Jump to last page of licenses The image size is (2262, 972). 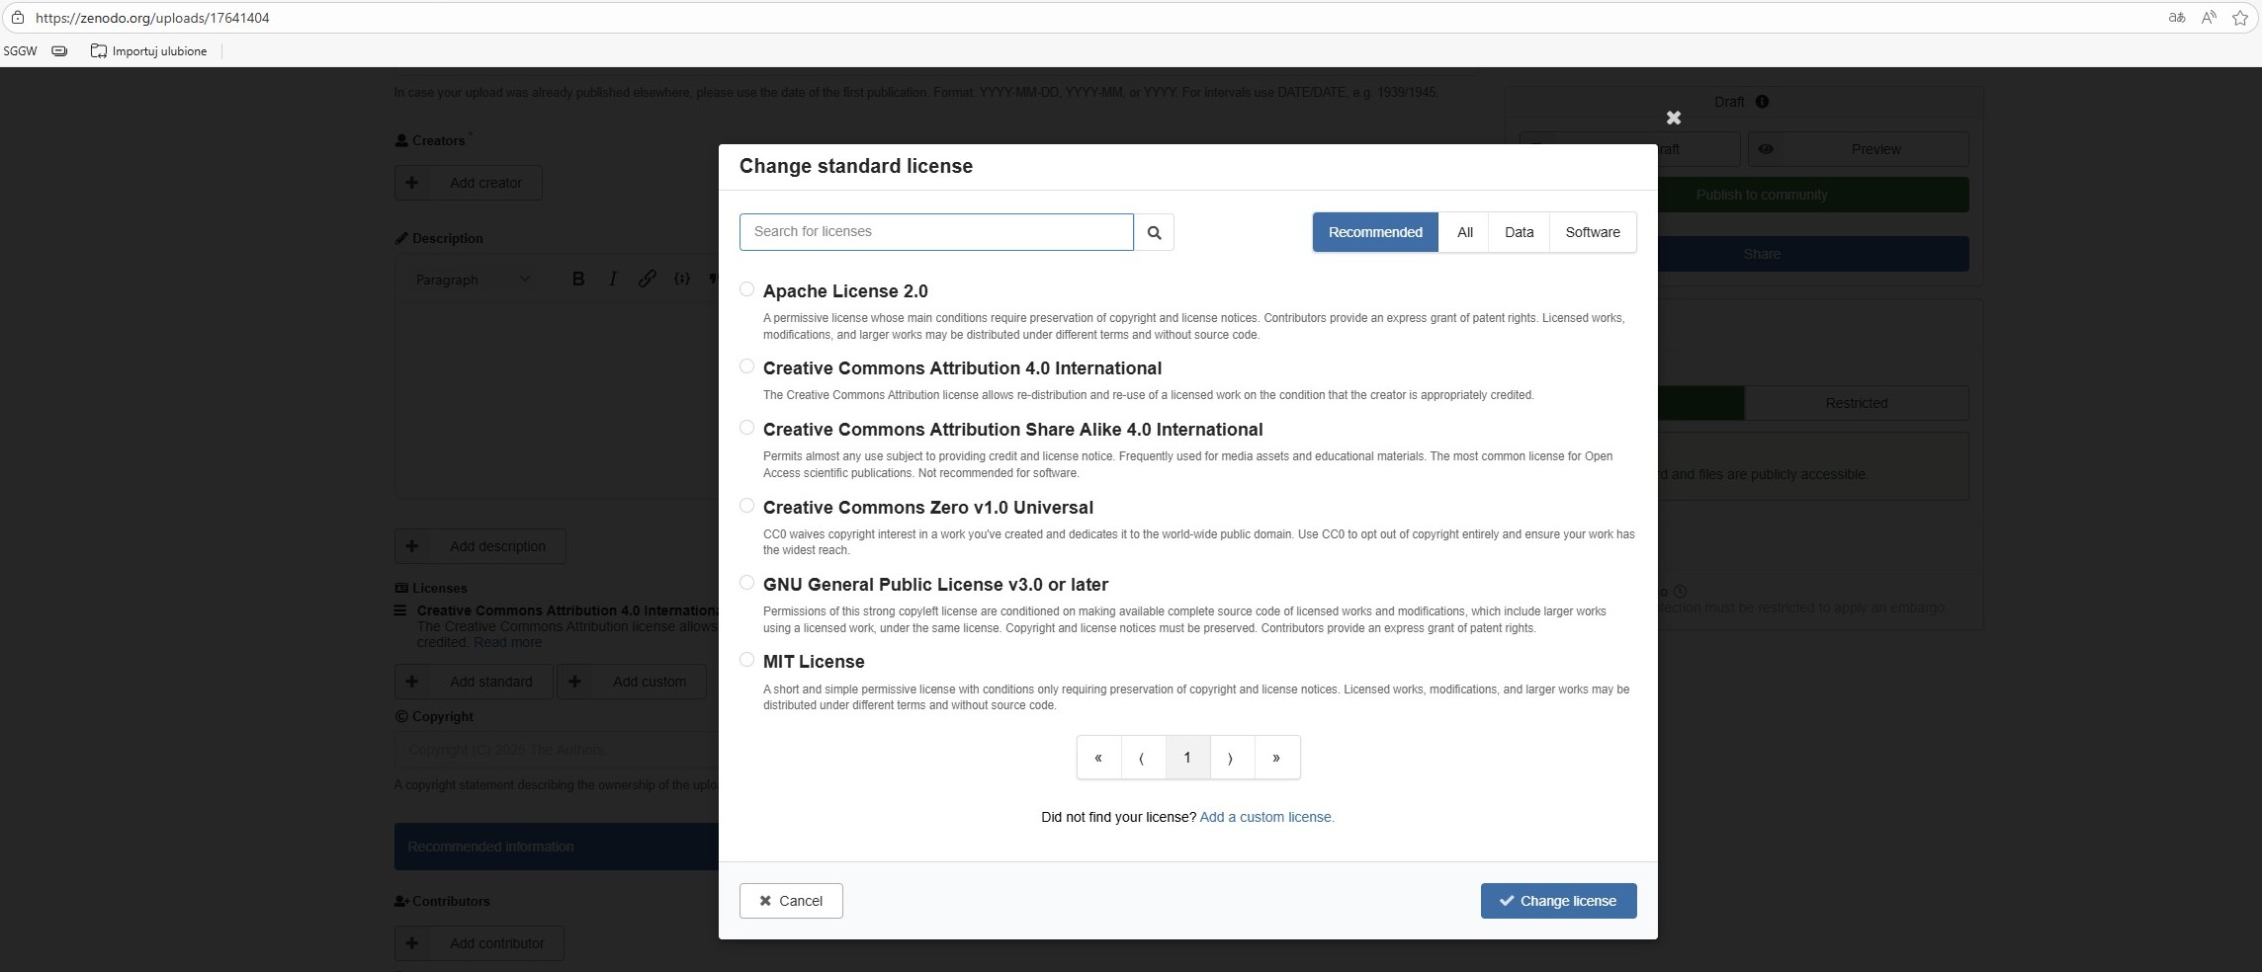coord(1276,758)
